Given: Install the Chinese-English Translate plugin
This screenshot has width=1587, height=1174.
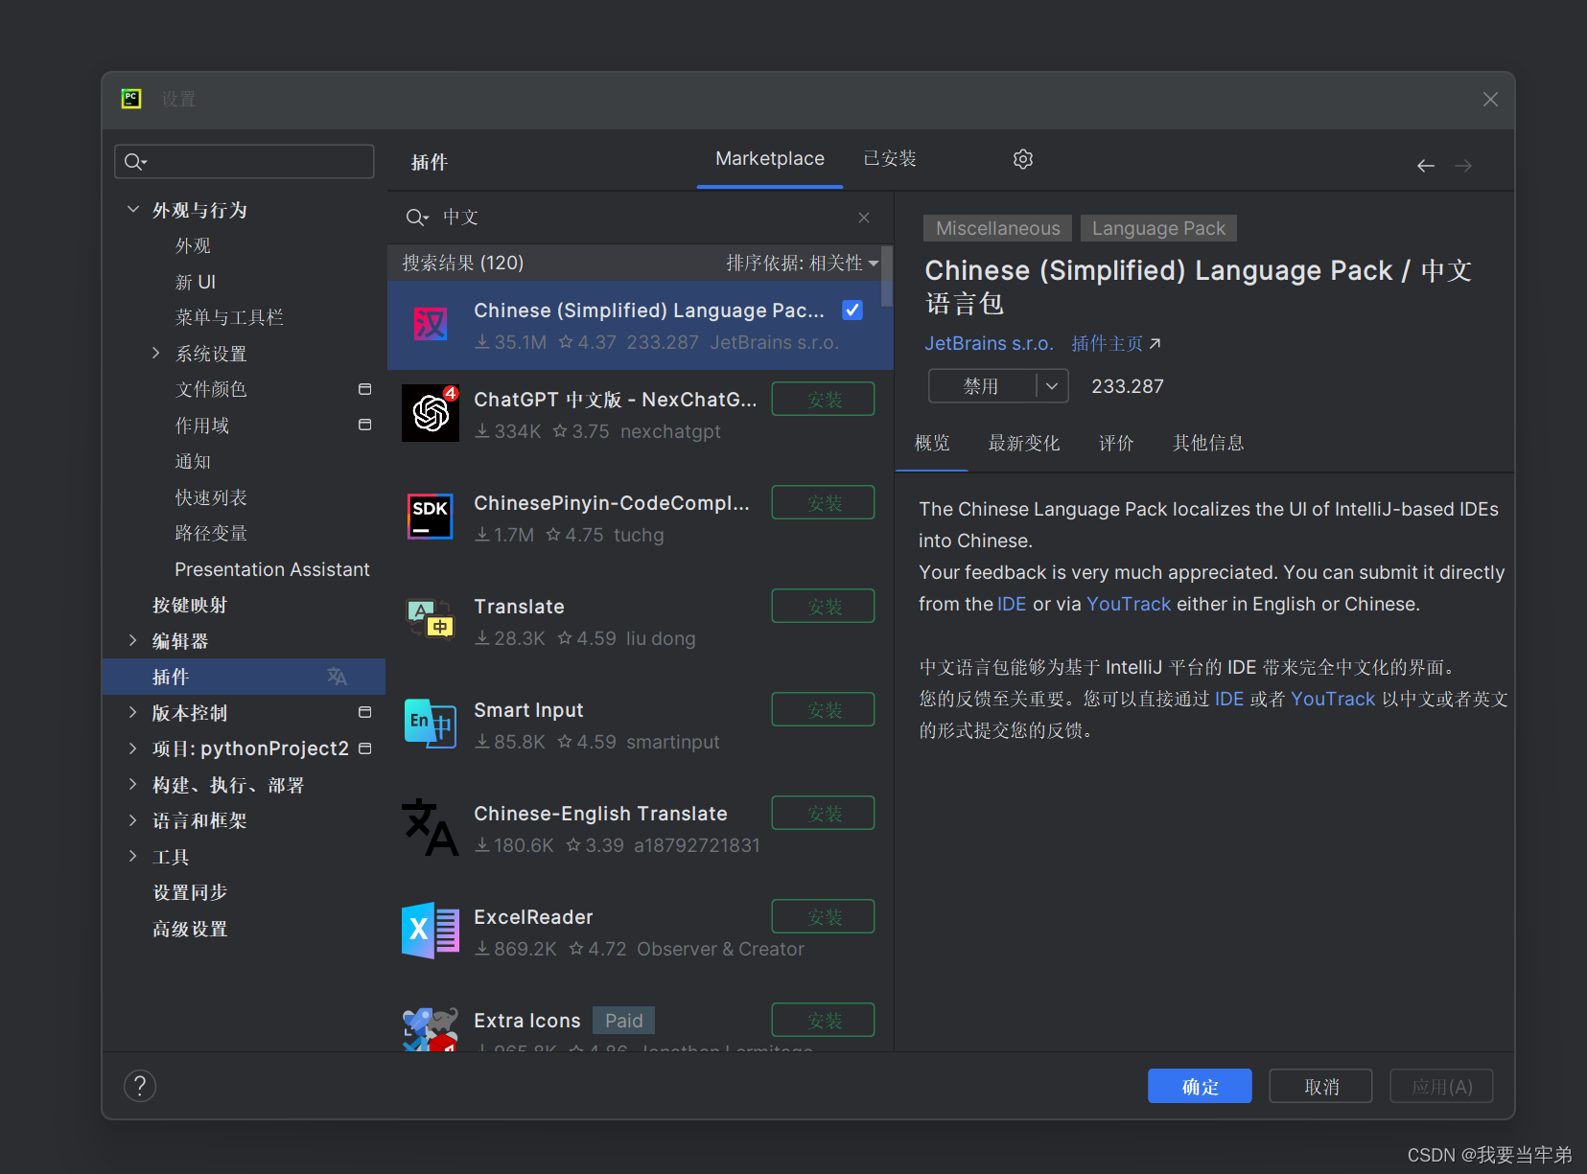Looking at the screenshot, I should (824, 814).
